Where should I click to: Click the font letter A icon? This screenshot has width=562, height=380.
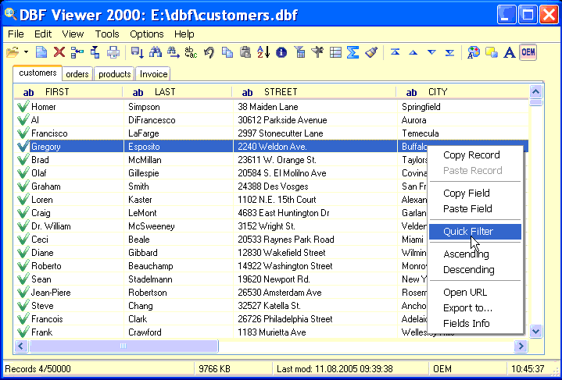tap(509, 52)
